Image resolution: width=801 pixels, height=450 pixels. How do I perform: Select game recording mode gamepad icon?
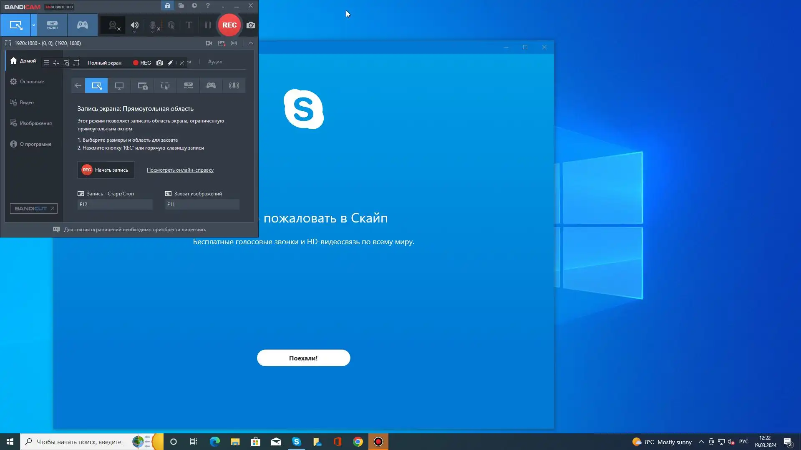83,25
